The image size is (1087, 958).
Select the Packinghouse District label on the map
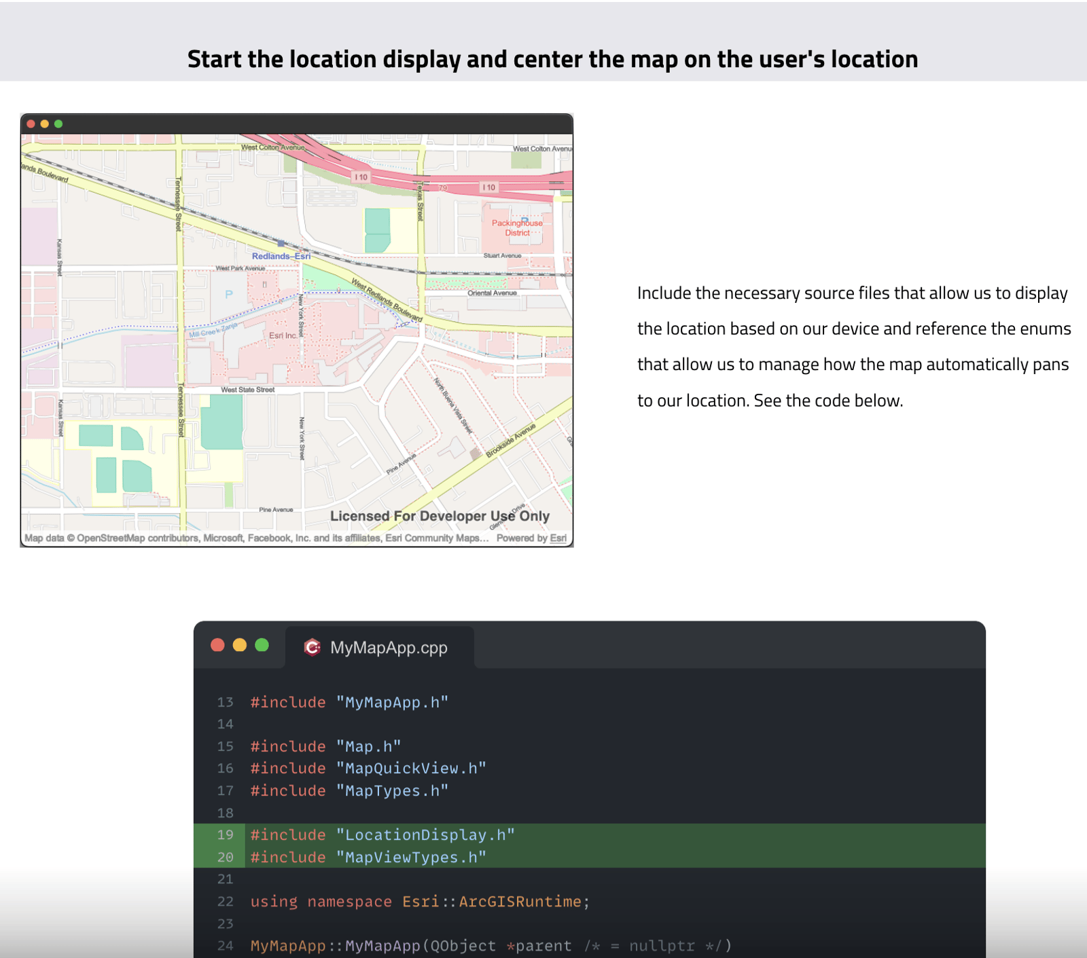tap(518, 227)
